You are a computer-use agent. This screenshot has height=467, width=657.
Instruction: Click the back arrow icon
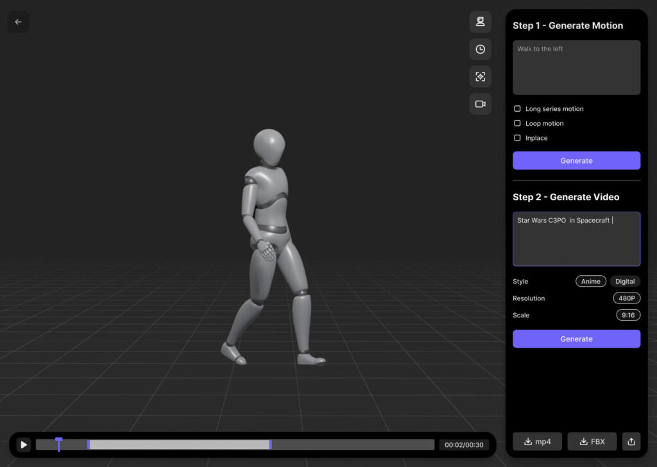coord(18,22)
